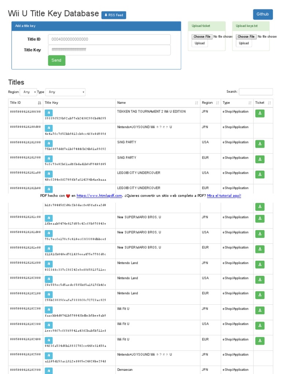Click Upload under Upload ticket

tap(199, 43)
